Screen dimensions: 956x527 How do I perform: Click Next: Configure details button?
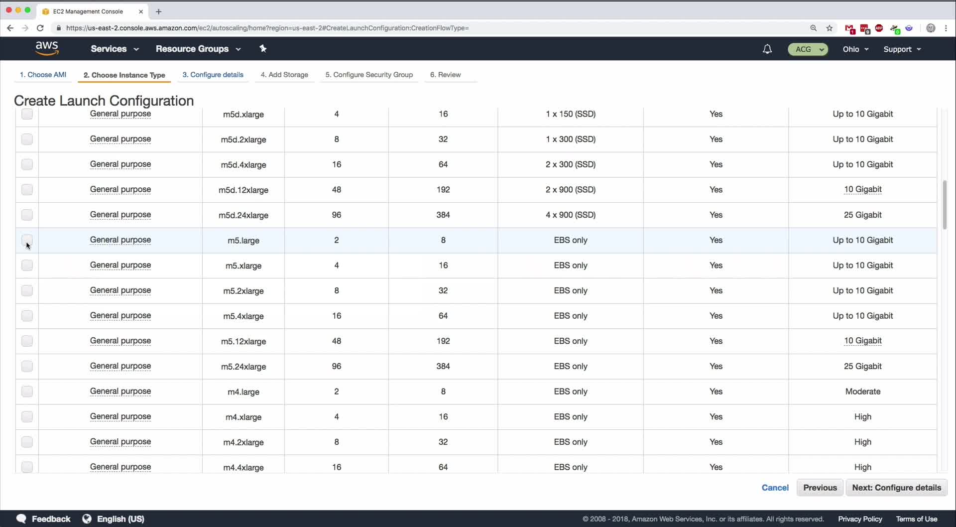point(896,488)
